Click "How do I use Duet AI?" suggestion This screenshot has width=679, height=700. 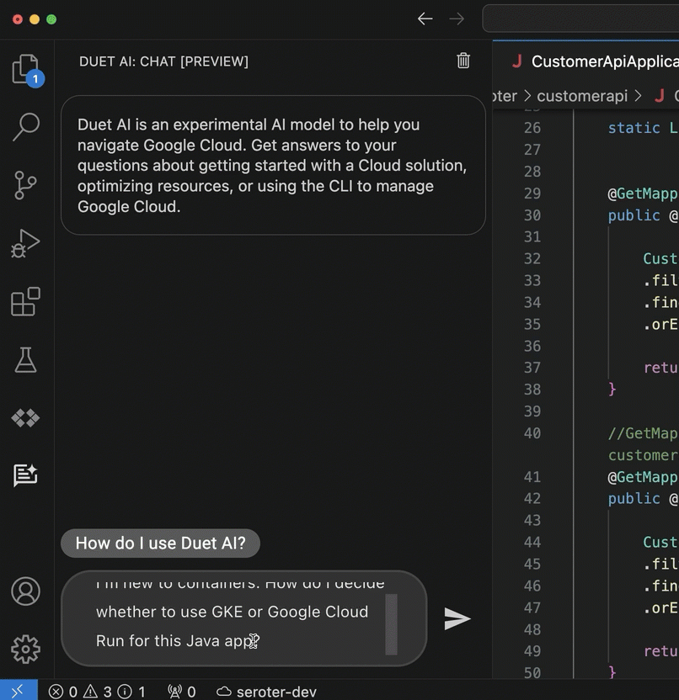[x=160, y=544]
